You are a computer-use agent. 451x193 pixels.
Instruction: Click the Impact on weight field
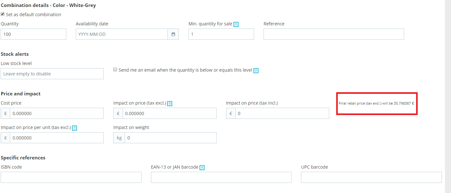(170, 138)
